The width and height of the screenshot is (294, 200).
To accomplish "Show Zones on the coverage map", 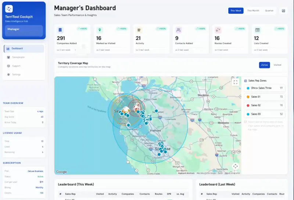I will [264, 65].
